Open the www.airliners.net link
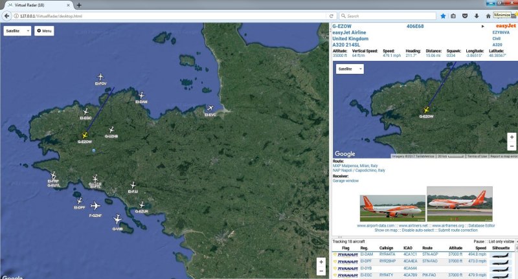Viewport: 518px width, 279px height. tap(413, 225)
